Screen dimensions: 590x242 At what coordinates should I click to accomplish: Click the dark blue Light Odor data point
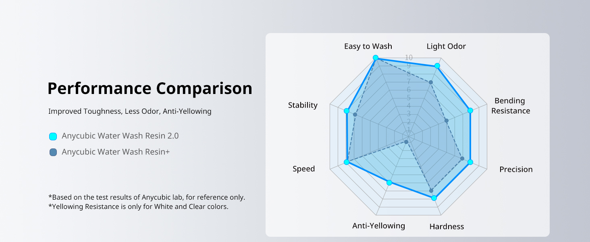(x=430, y=82)
